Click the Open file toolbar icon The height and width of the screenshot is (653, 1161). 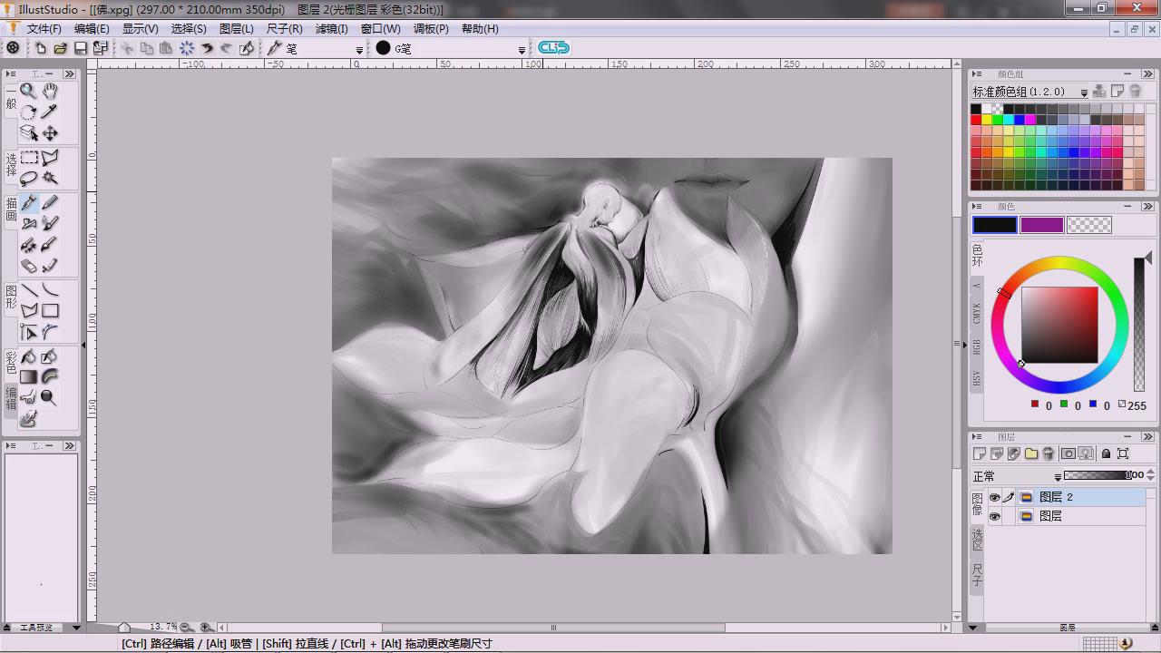[60, 48]
